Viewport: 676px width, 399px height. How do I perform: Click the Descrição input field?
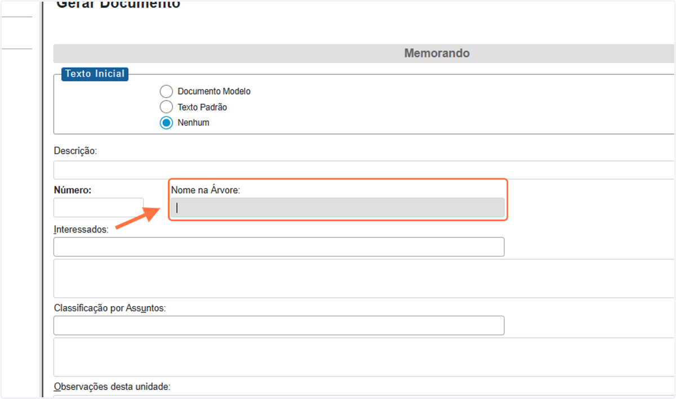(364, 170)
